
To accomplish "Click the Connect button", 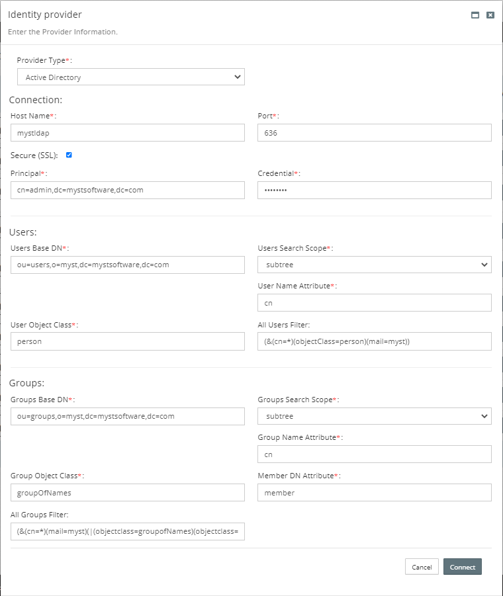I will click(462, 567).
